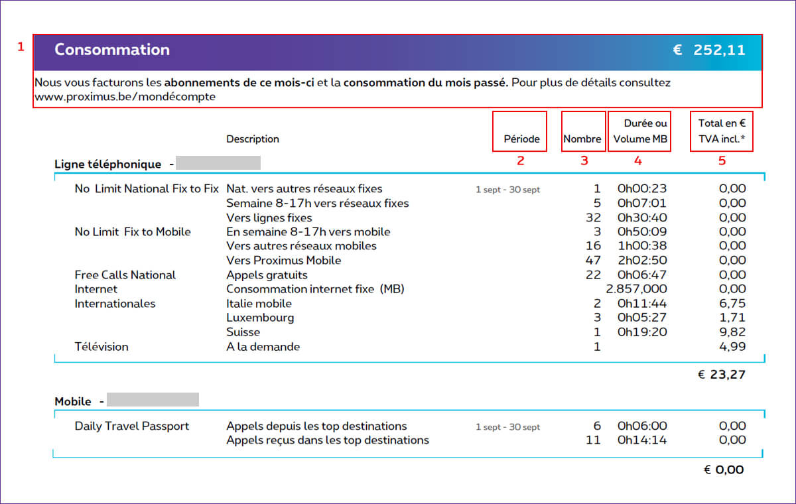Viewport: 796px width, 504px height.
Task: Click Consommation internet fixe (MB) entry
Action: pyautogui.click(x=315, y=289)
